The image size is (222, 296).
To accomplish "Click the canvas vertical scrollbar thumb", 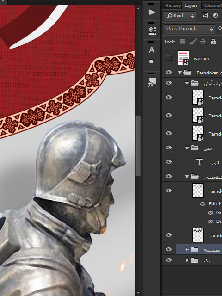I will point(138,146).
